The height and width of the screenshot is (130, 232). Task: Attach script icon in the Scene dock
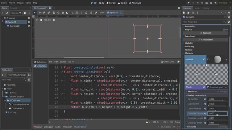pos(25,13)
